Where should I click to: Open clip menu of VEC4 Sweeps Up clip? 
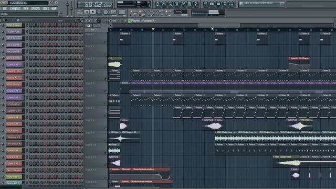click(x=274, y=157)
